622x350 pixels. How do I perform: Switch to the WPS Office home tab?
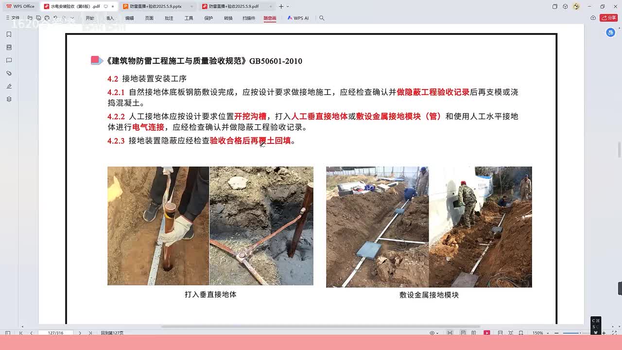pyautogui.click(x=20, y=6)
